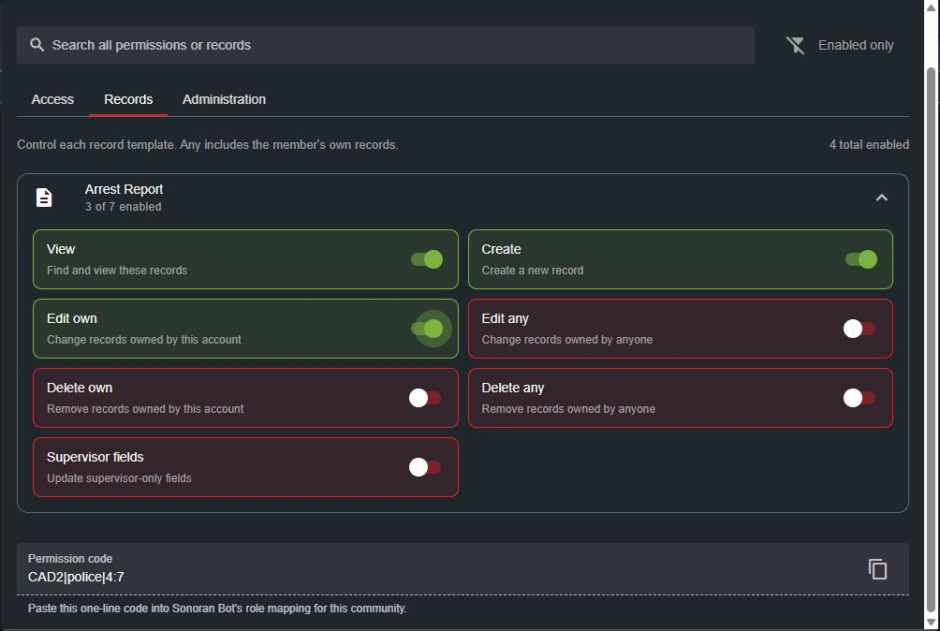Toggle off the View permission switch

[427, 259]
